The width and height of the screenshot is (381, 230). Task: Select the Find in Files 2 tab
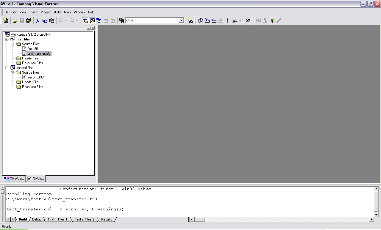coord(84,219)
